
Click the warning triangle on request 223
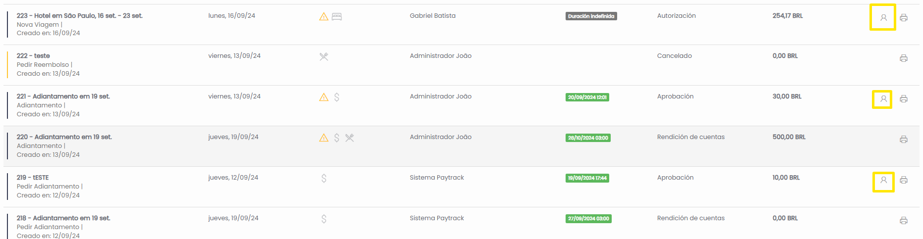pyautogui.click(x=324, y=16)
